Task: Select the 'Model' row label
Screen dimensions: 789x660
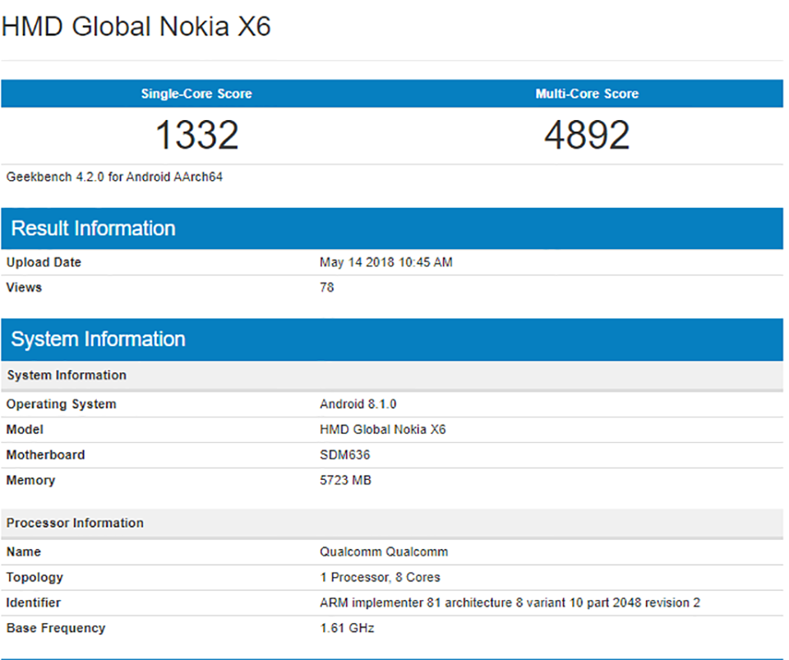Action: [x=25, y=429]
